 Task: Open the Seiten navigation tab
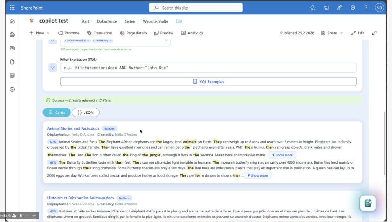[130, 21]
